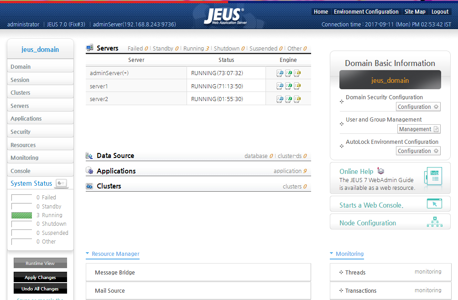Open Domain in the left menu

pos(40,66)
